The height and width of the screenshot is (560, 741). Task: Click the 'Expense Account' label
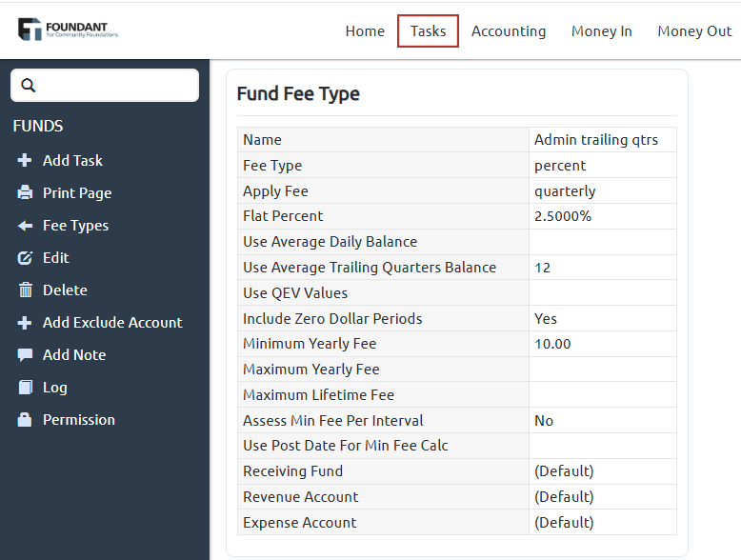point(300,523)
